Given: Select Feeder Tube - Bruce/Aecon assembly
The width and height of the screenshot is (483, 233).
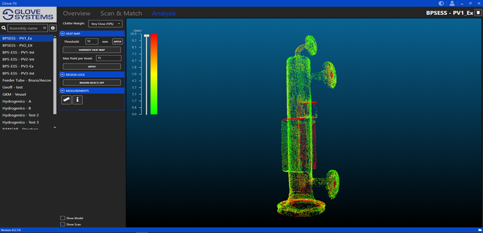Looking at the screenshot, I should click(27, 80).
